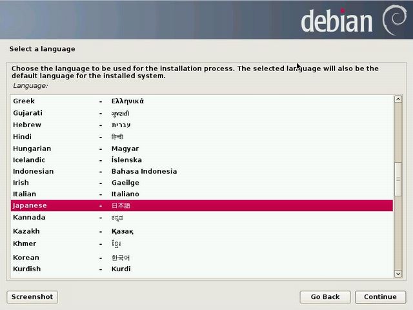Click the scrollbar down arrow

[398, 274]
